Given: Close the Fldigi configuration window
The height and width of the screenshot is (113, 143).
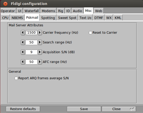Looking at the screenshot, I should point(5,4).
